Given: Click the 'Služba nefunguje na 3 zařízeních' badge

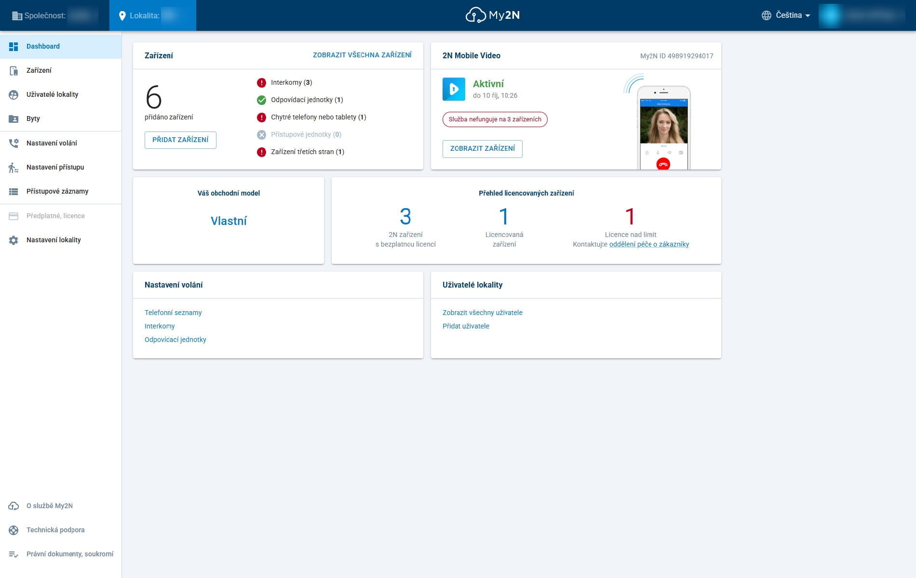Looking at the screenshot, I should coord(495,119).
